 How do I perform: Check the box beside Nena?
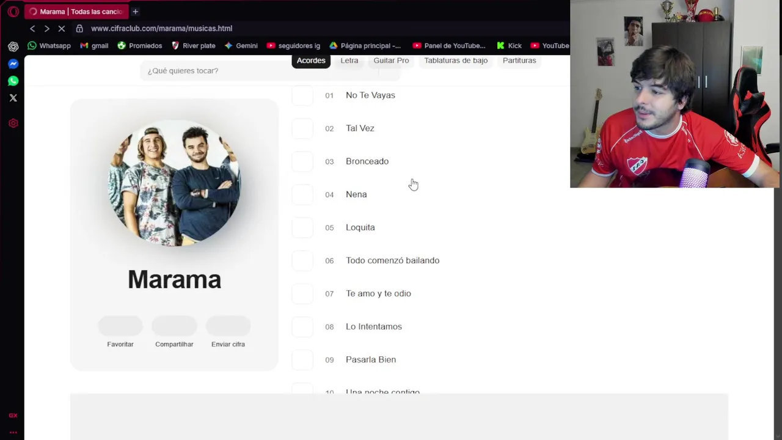click(302, 194)
